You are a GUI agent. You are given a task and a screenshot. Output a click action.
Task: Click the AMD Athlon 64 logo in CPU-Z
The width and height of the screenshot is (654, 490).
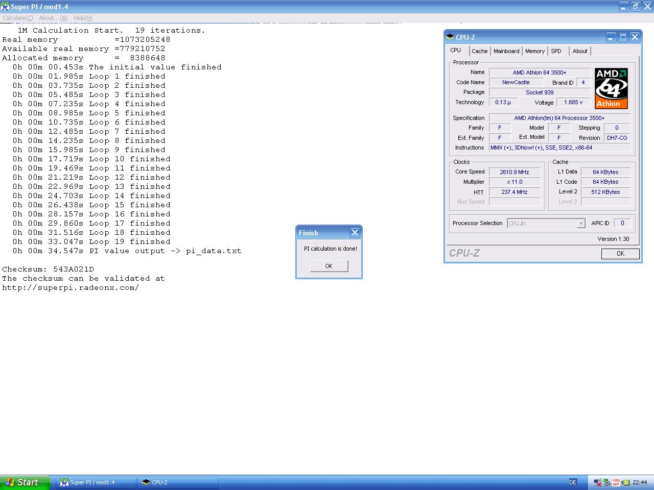pos(611,88)
